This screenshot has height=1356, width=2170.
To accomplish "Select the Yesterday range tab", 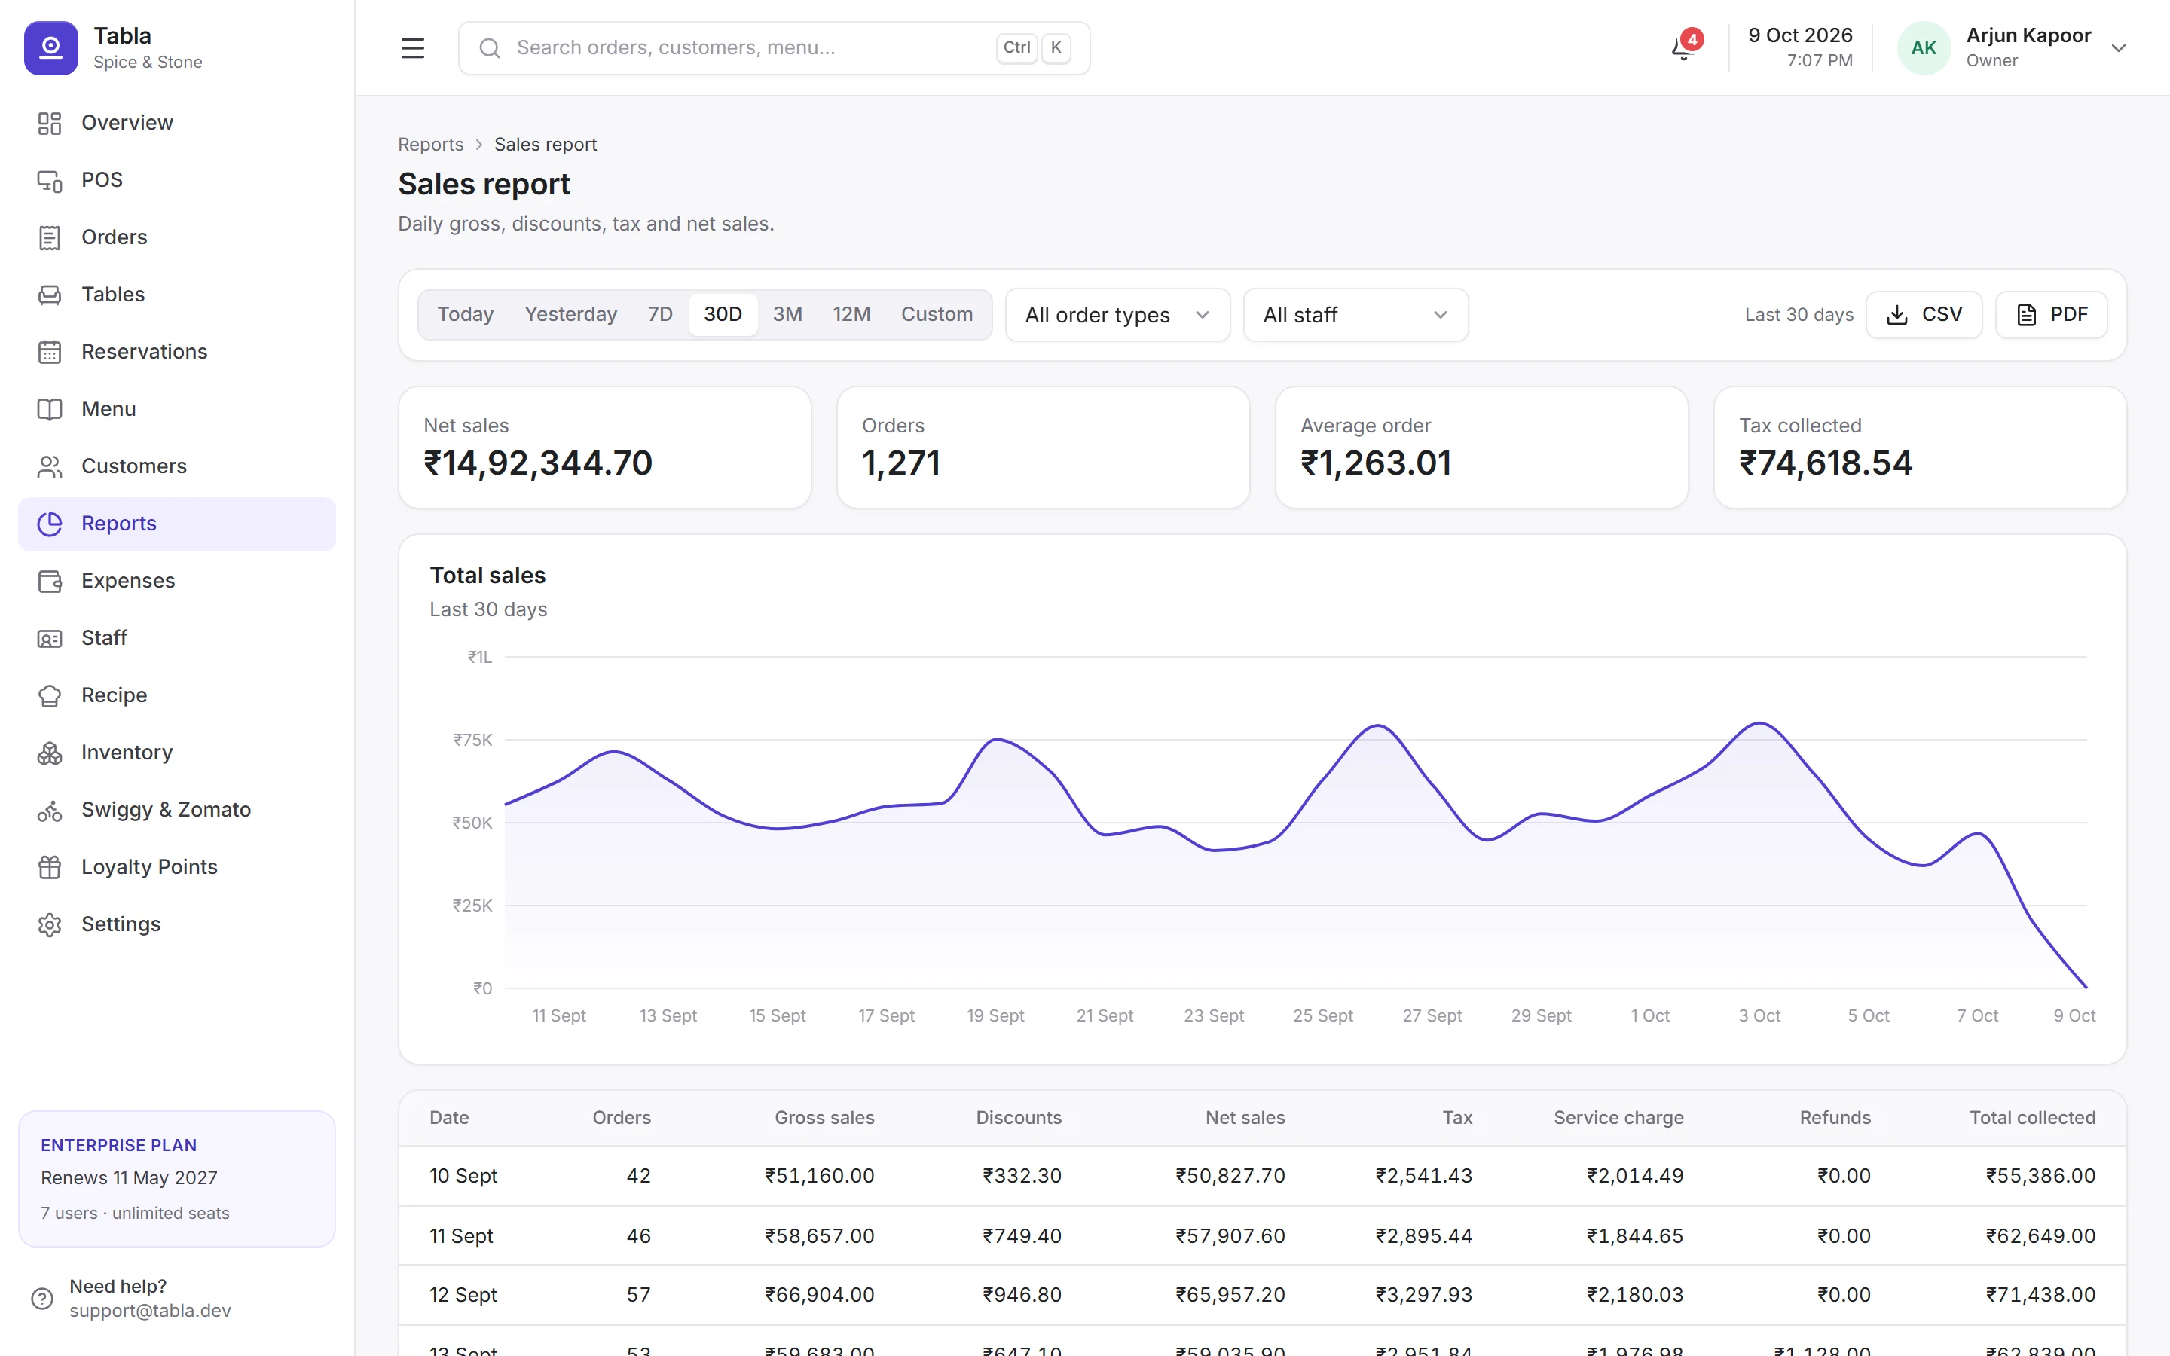I will click(570, 315).
